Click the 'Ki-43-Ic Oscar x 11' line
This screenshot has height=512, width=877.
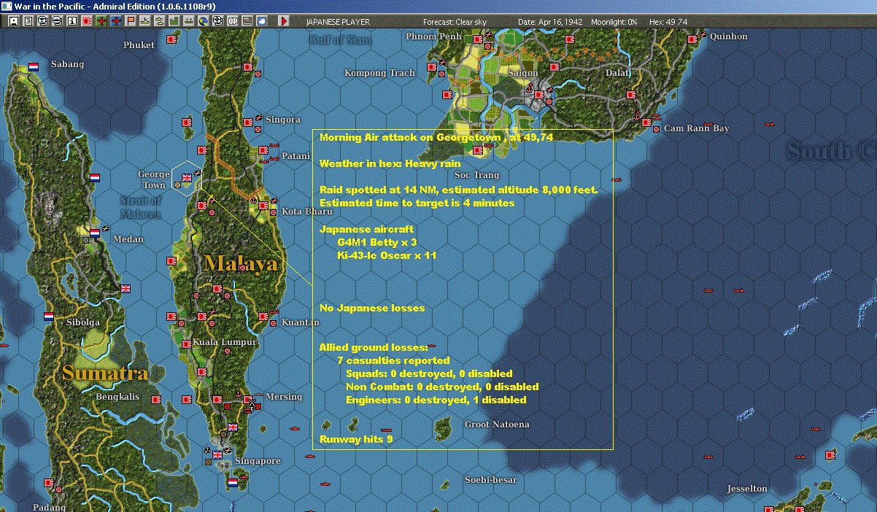tap(387, 255)
